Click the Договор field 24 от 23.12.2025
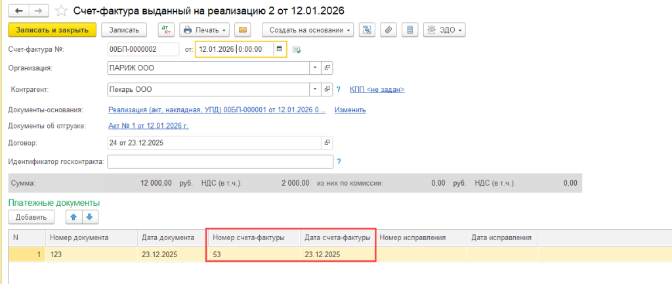This screenshot has height=284, width=672. tap(213, 142)
